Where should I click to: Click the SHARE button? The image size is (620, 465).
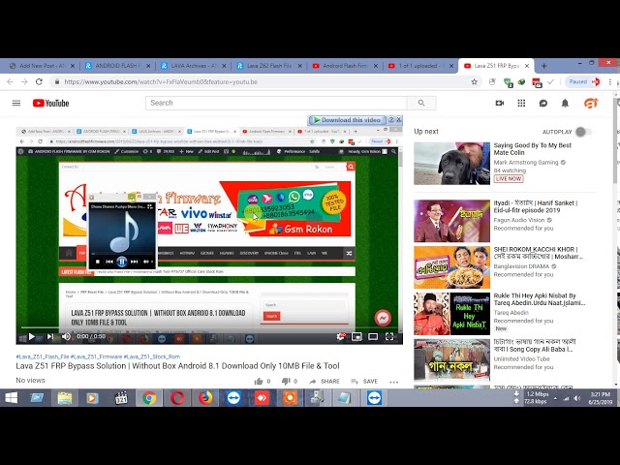tap(325, 381)
